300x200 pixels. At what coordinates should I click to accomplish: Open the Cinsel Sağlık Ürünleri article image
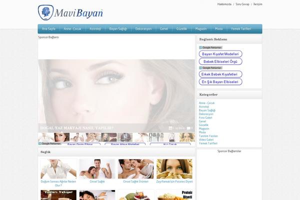(136, 169)
